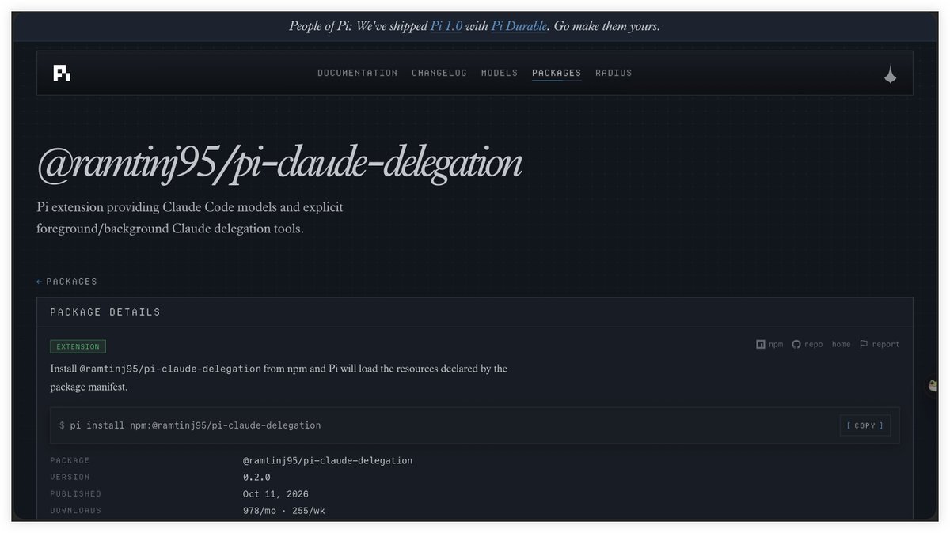Visit the package's home link
This screenshot has width=950, height=533.
click(841, 345)
